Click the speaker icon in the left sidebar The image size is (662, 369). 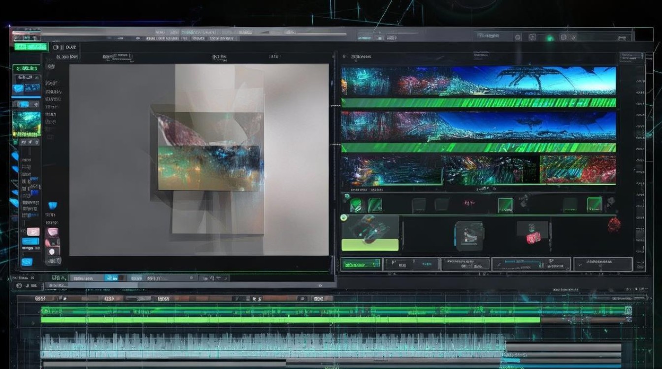35,104
